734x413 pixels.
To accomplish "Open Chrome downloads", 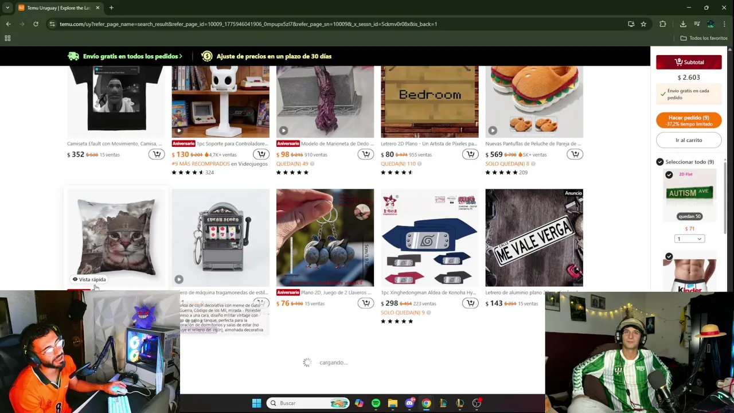I will [x=683, y=24].
